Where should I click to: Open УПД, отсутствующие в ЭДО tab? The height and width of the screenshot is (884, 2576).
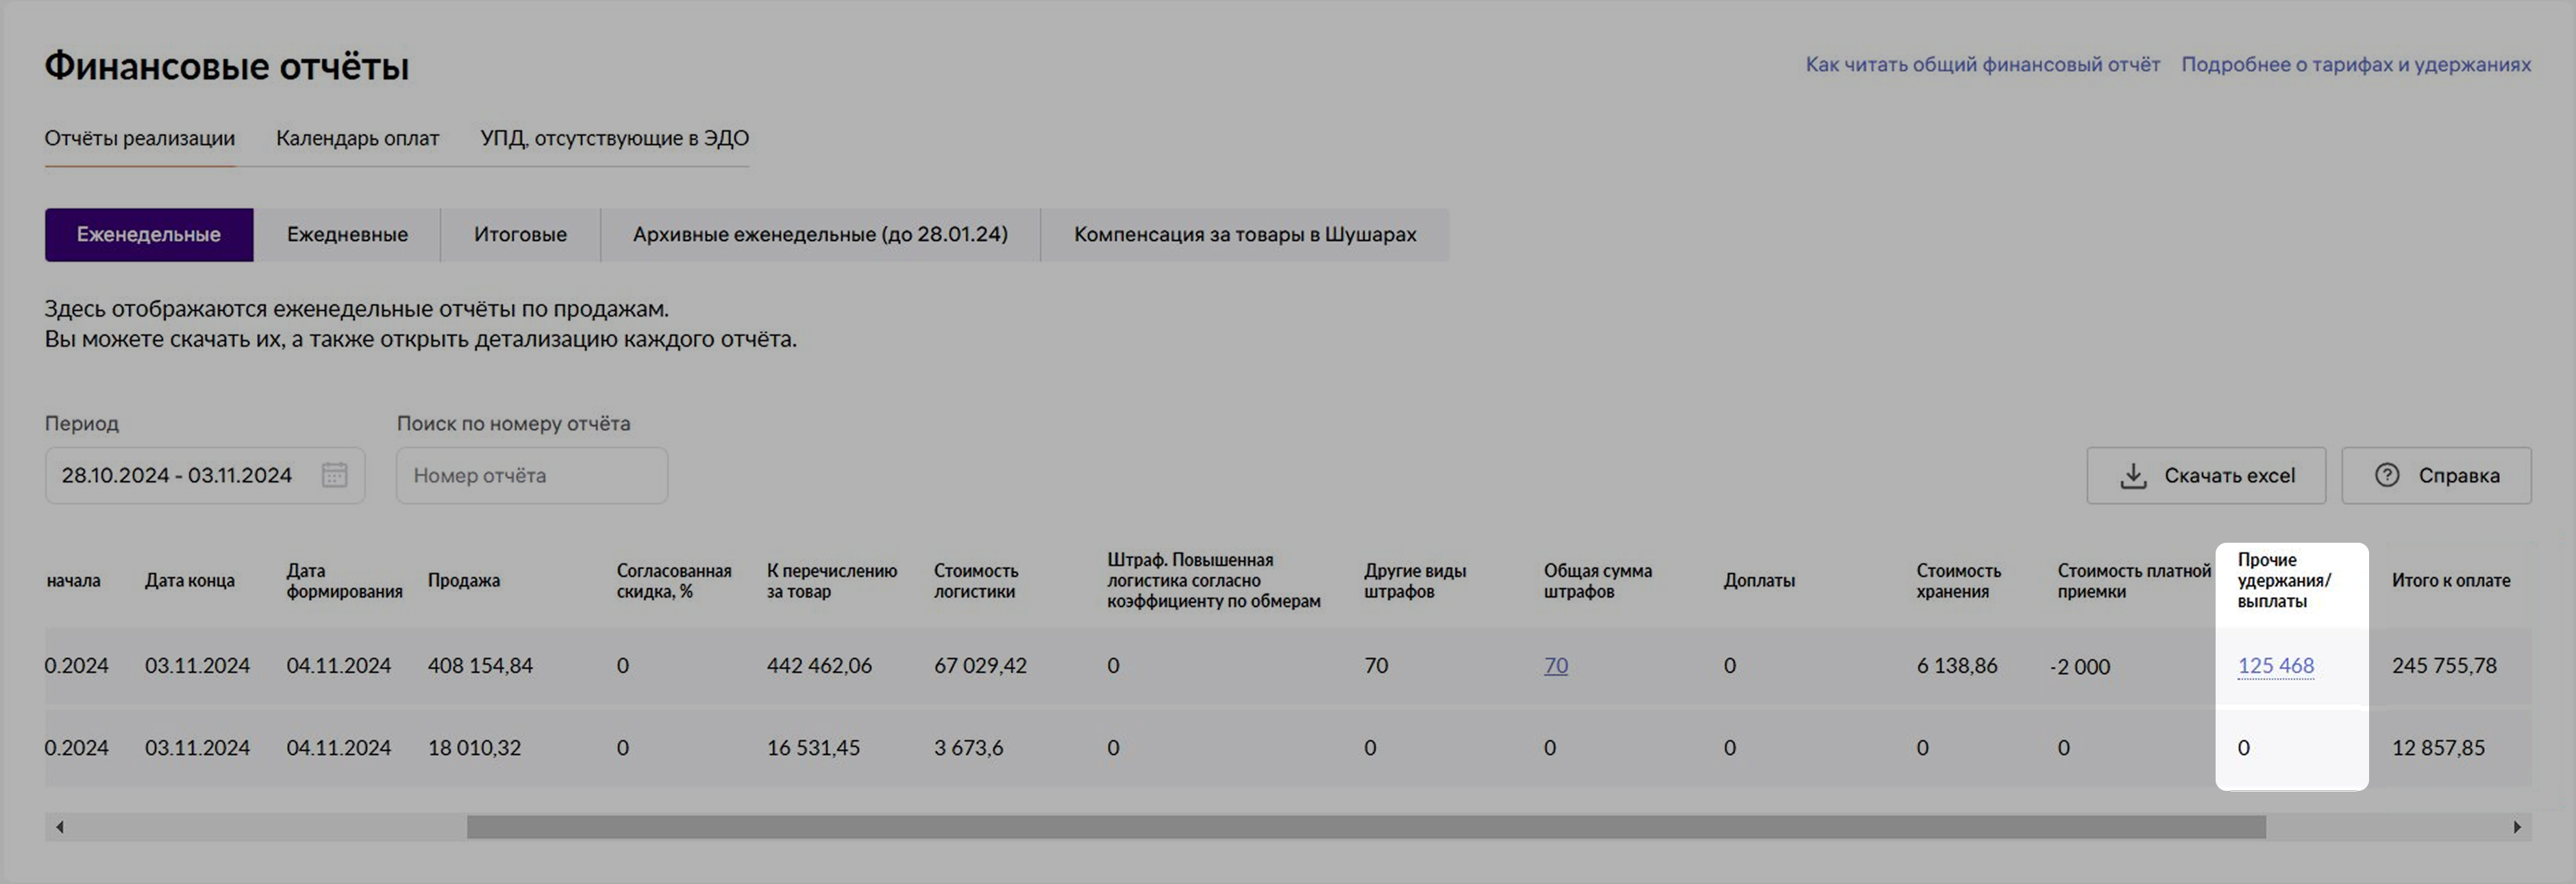(614, 138)
